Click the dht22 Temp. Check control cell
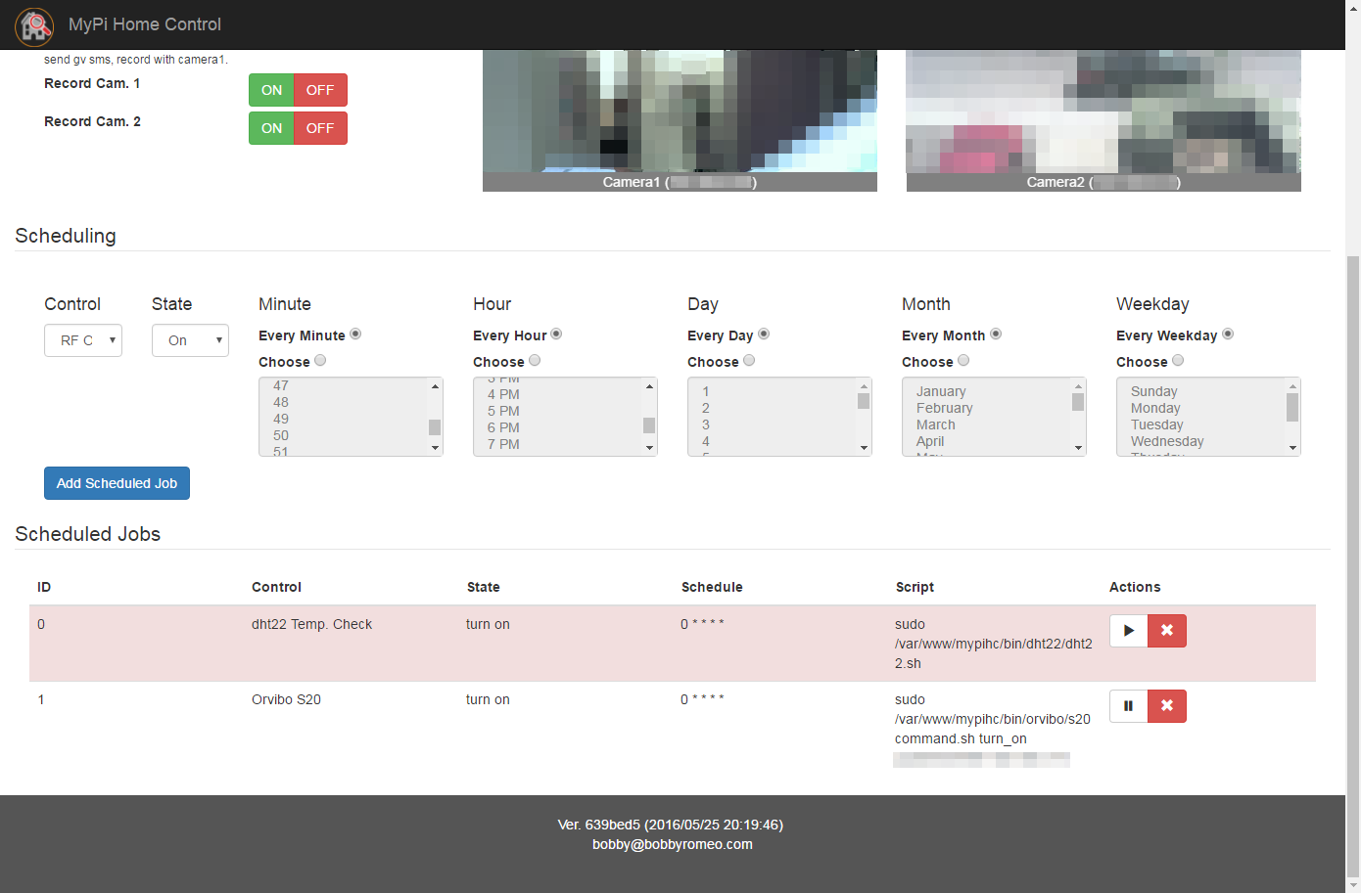The height and width of the screenshot is (893, 1361). click(311, 624)
